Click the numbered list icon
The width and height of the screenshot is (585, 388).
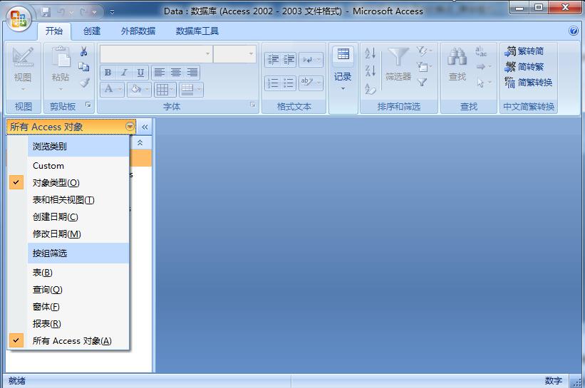[x=273, y=83]
